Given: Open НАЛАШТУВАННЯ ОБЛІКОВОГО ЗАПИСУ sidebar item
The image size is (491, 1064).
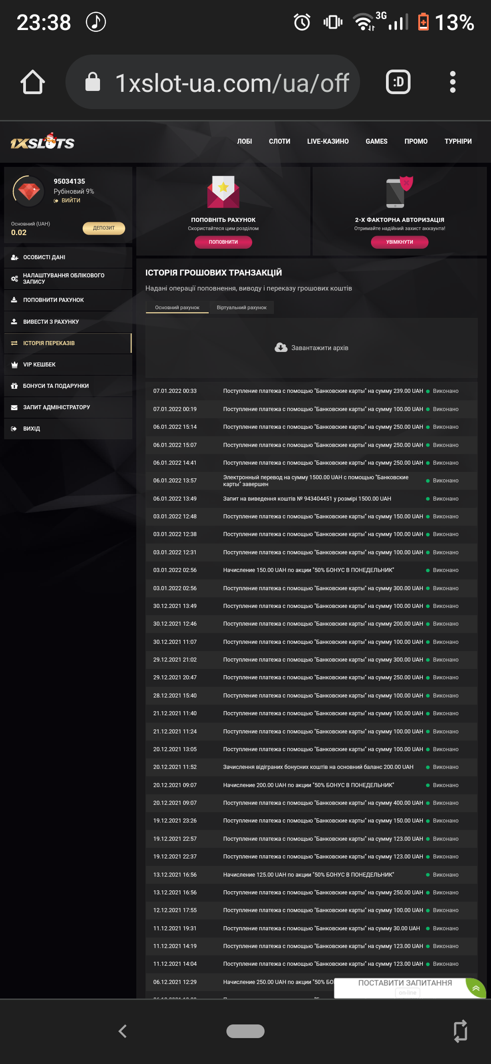Looking at the screenshot, I should (x=68, y=279).
